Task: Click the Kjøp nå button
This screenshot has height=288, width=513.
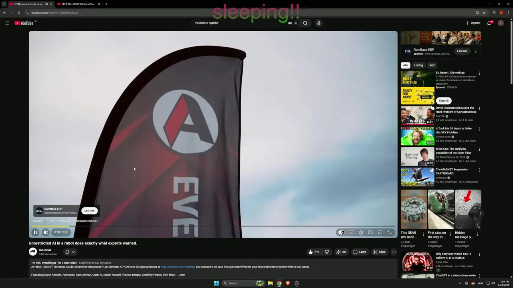Action: [444, 101]
